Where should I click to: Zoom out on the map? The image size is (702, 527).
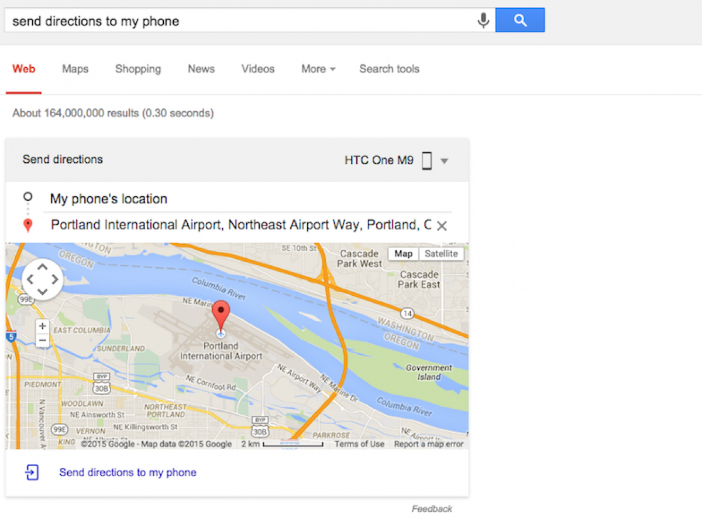point(42,341)
